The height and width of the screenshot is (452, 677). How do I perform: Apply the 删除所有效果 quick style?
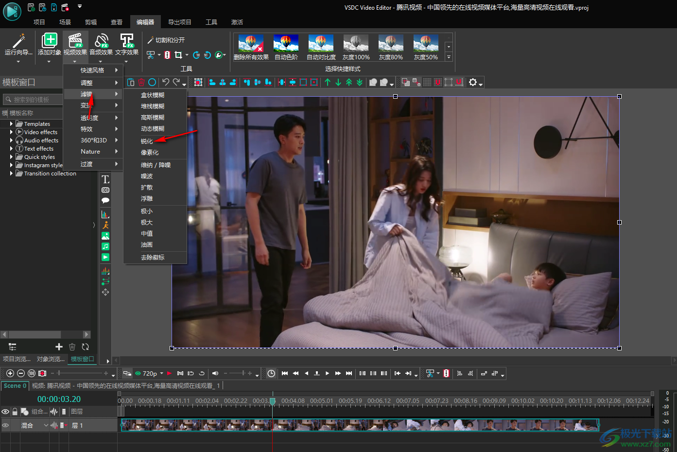tap(251, 47)
